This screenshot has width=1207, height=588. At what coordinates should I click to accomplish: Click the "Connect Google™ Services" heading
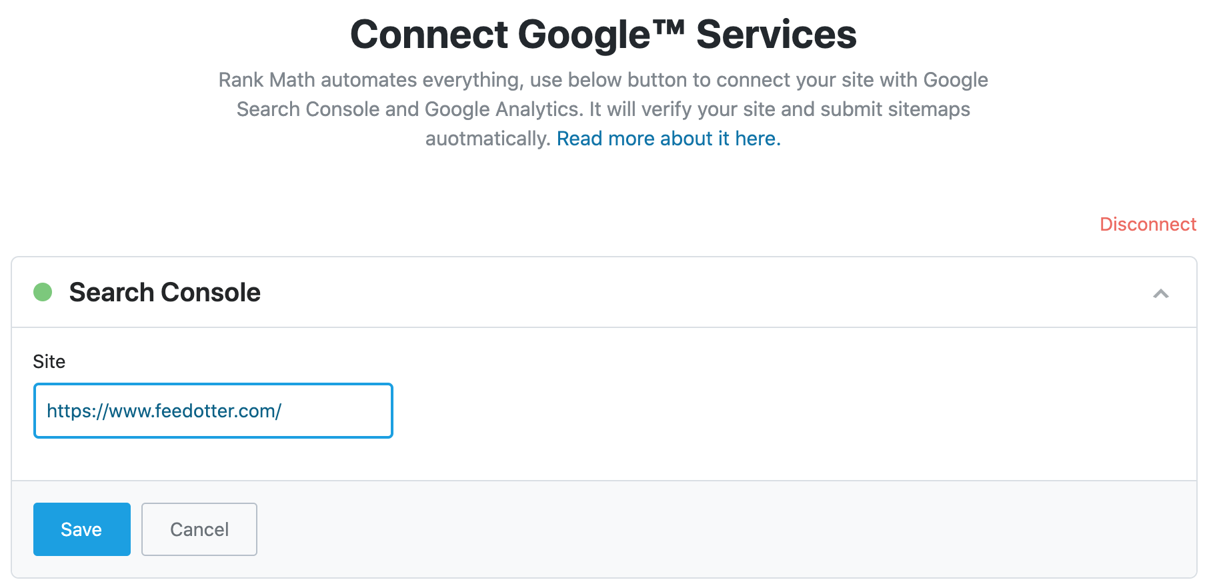tap(603, 35)
